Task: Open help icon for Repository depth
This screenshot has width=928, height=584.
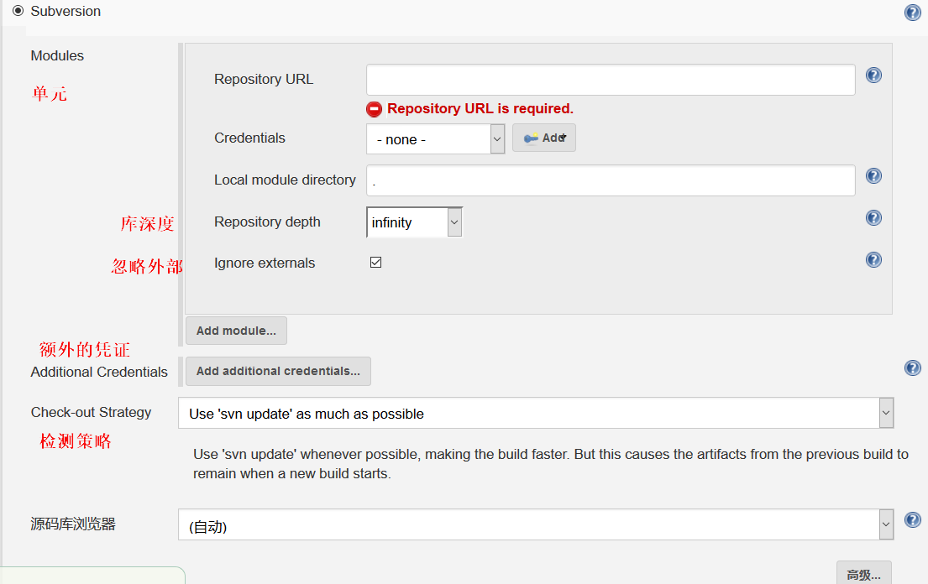Action: [x=873, y=217]
